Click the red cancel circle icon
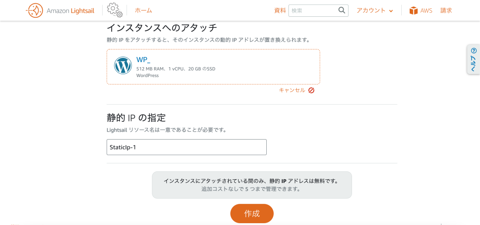Screen dimensions: 480x225 (x=311, y=90)
